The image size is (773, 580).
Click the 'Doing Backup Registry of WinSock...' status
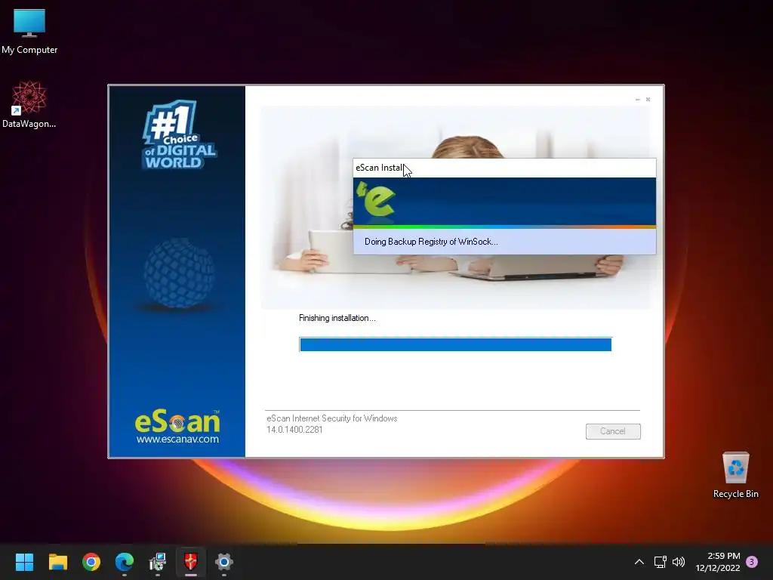coord(431,242)
